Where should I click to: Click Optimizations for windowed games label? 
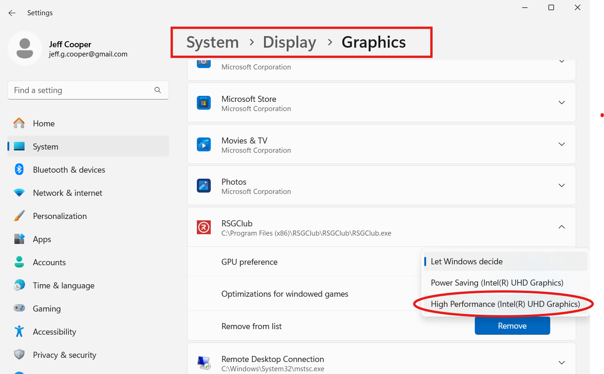(x=285, y=294)
